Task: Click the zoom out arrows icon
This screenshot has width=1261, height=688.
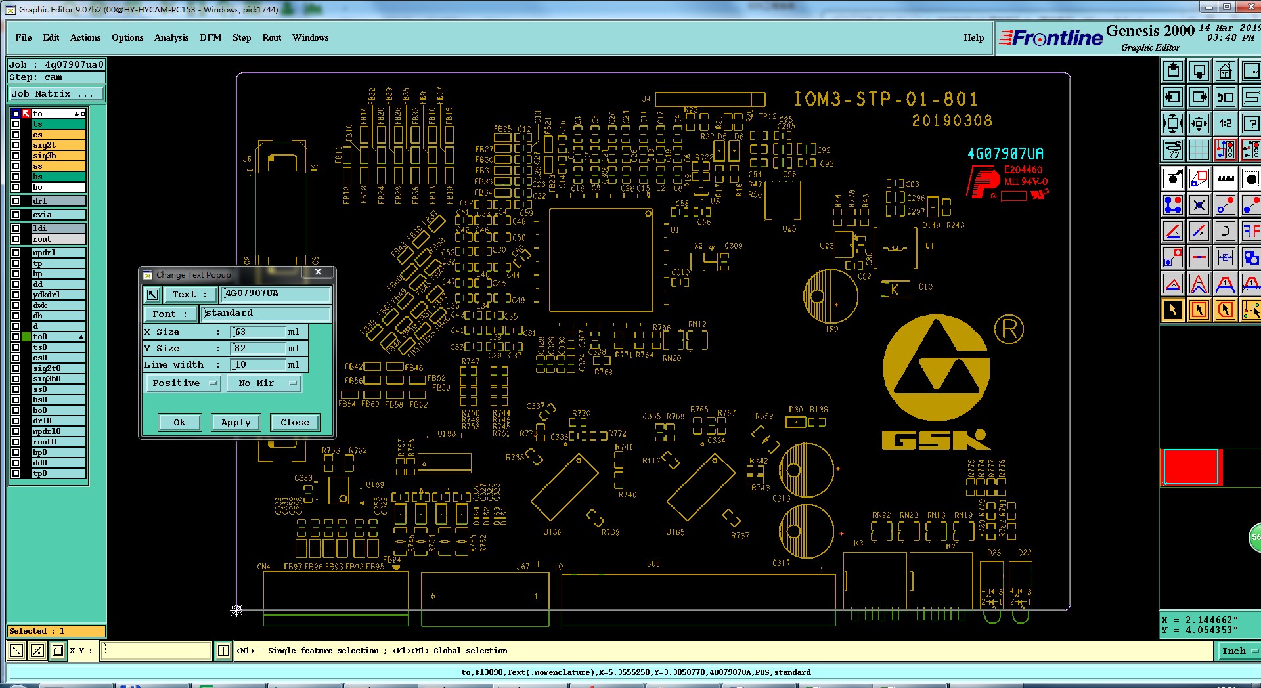Action: pos(1199,123)
